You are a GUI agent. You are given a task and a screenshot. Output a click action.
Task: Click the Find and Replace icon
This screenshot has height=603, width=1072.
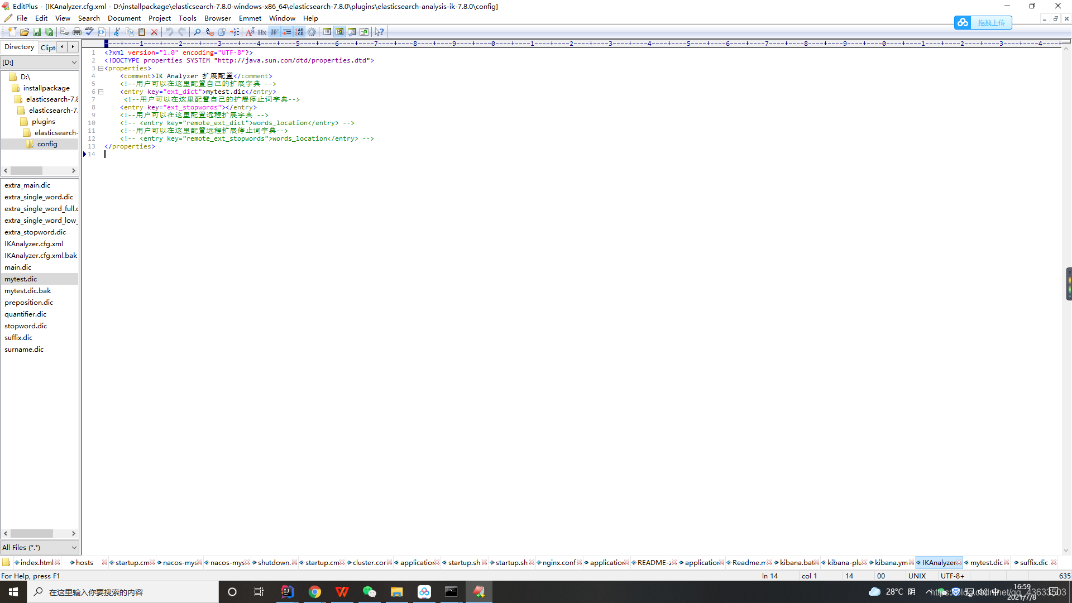(x=210, y=32)
